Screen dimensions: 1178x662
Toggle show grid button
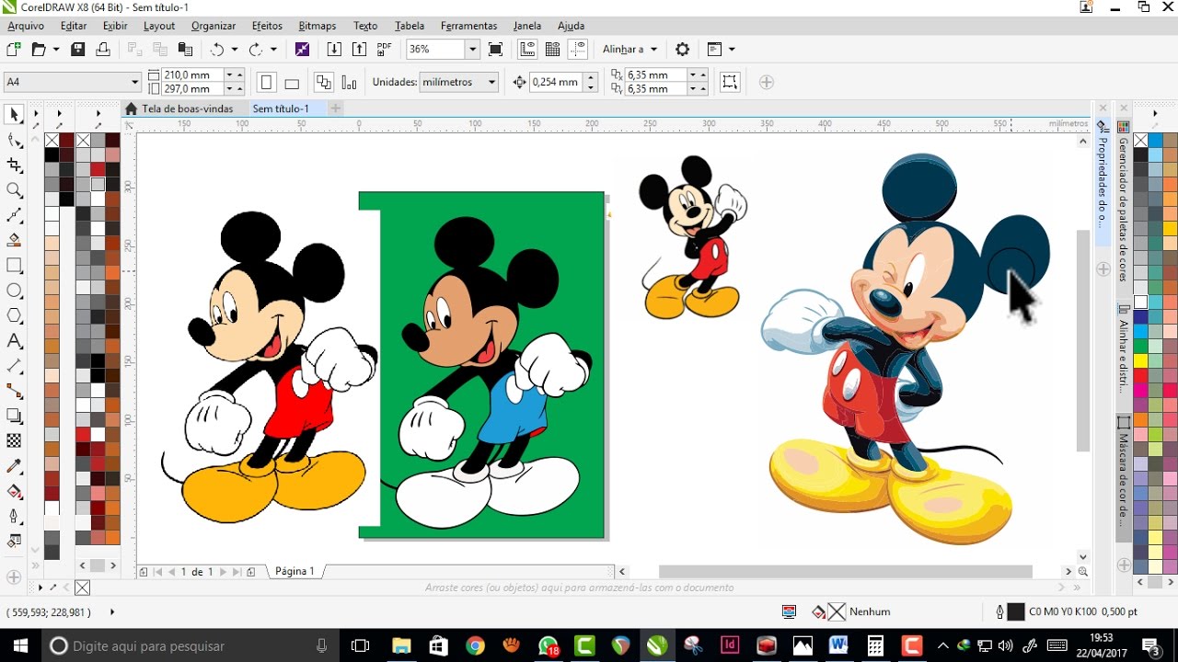(552, 49)
